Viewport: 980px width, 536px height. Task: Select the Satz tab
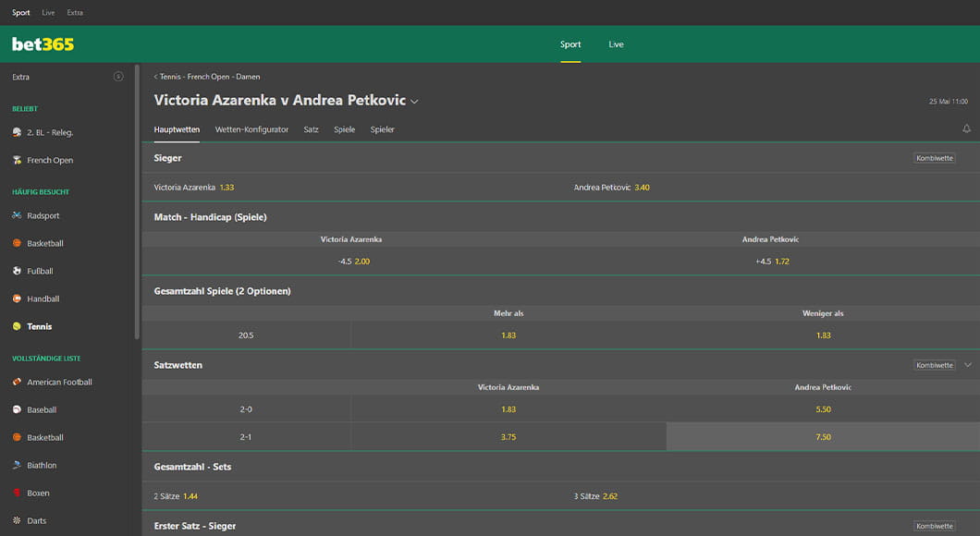(312, 129)
